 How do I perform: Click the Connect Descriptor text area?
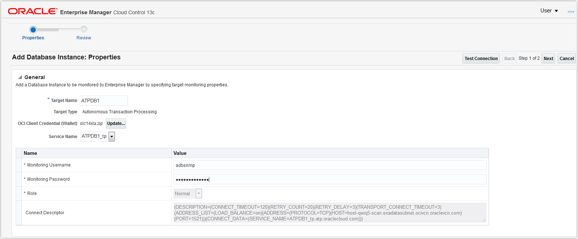click(x=330, y=213)
